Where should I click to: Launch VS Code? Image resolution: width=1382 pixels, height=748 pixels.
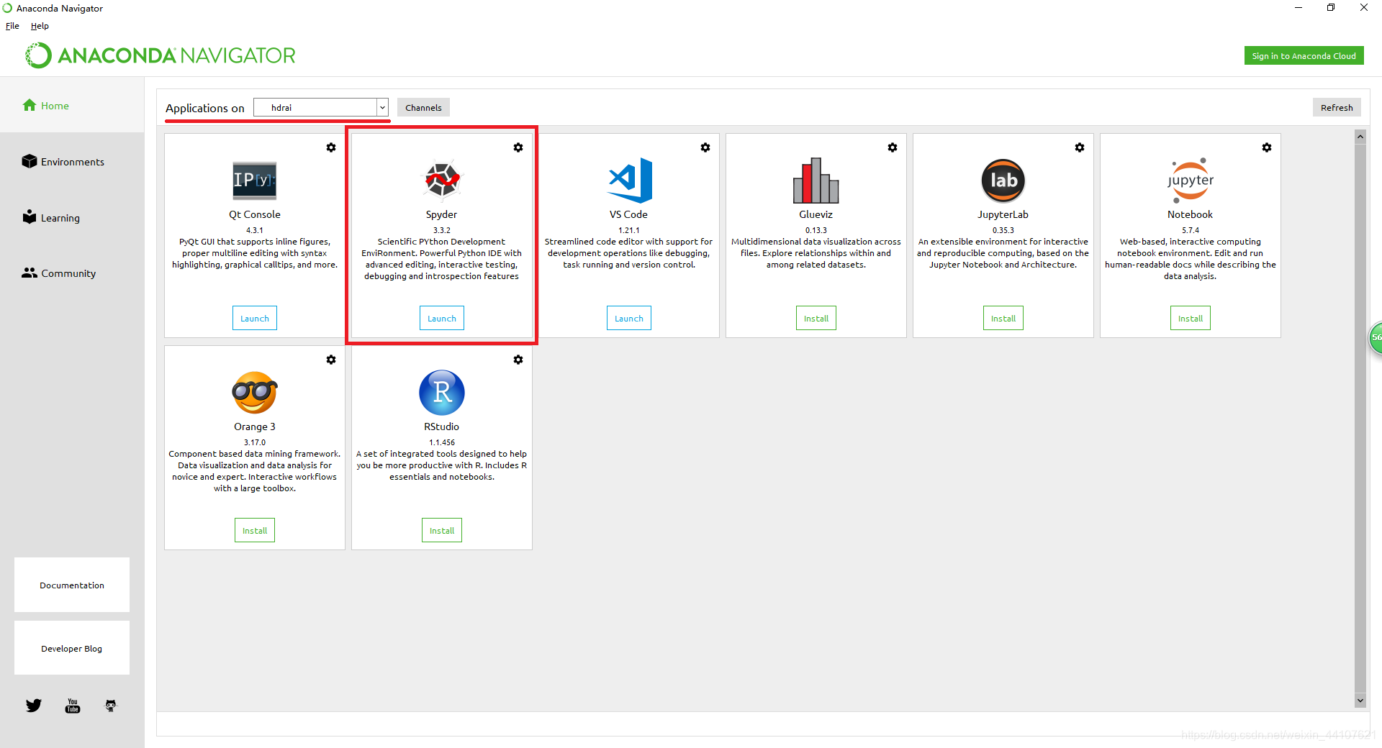pyautogui.click(x=629, y=319)
